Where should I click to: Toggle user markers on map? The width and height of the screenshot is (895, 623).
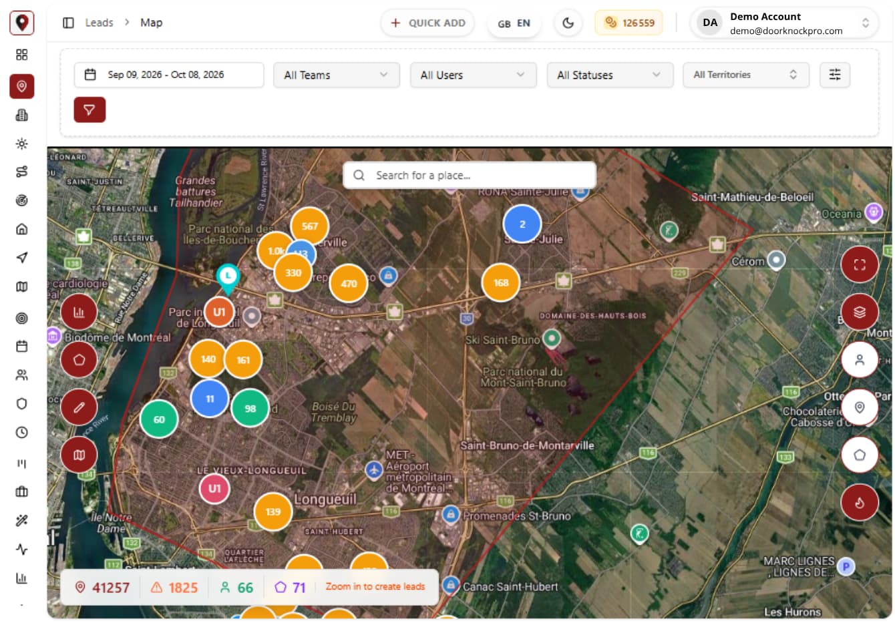(x=860, y=360)
